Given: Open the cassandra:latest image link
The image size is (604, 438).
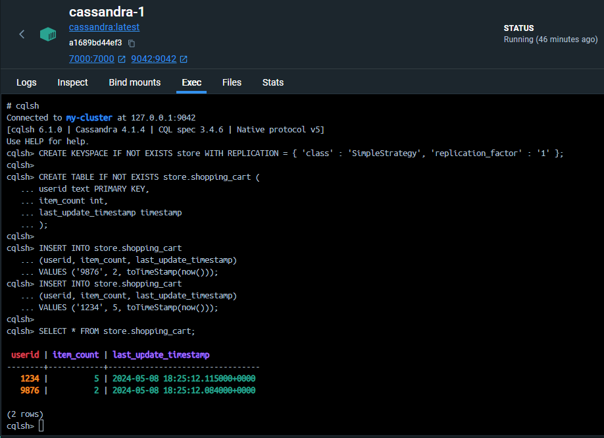Looking at the screenshot, I should point(104,27).
